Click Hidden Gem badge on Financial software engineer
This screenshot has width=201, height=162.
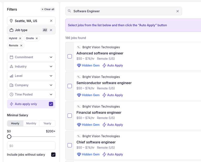tap(88, 125)
